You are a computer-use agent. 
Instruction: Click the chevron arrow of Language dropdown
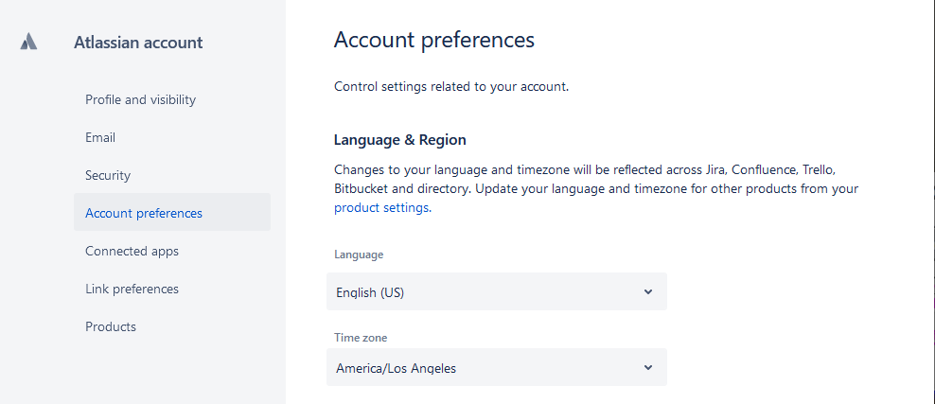coord(648,291)
